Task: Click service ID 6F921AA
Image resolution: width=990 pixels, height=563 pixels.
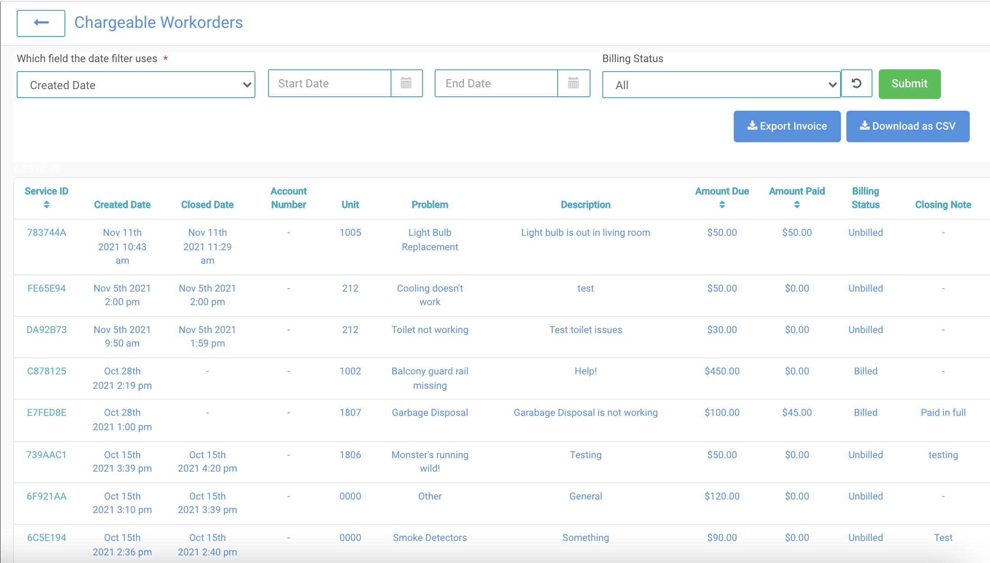Action: (46, 496)
